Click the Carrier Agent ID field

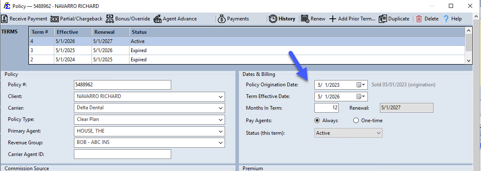[x=122, y=154]
